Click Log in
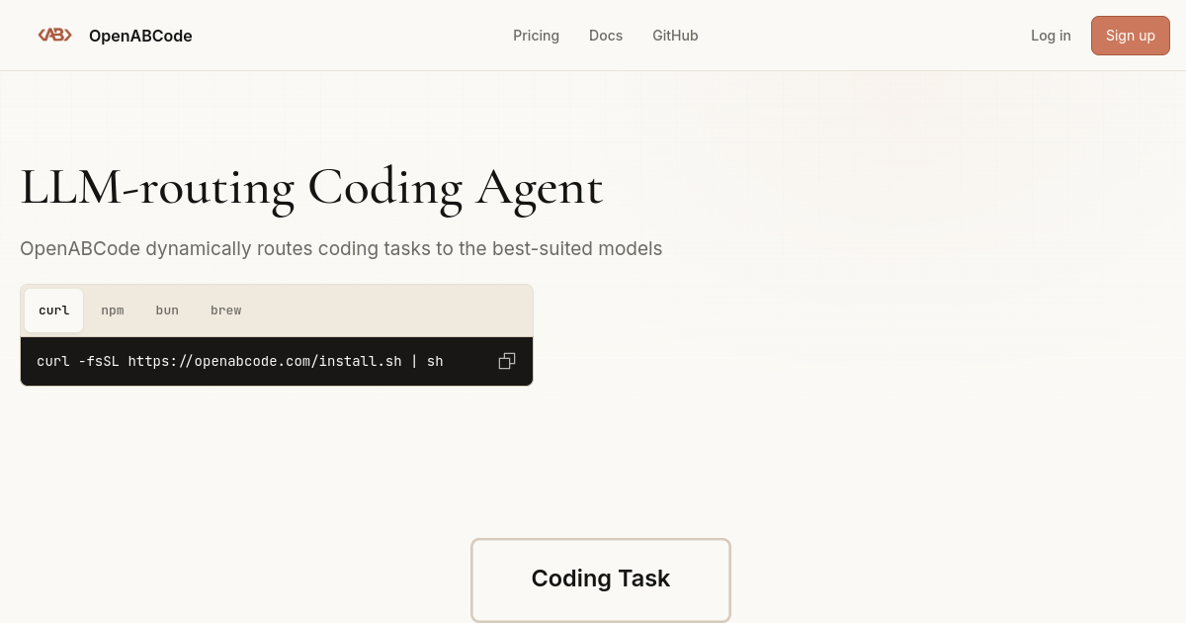 point(1051,36)
